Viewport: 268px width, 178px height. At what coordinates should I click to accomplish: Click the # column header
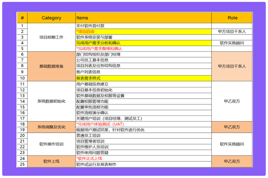(22, 18)
